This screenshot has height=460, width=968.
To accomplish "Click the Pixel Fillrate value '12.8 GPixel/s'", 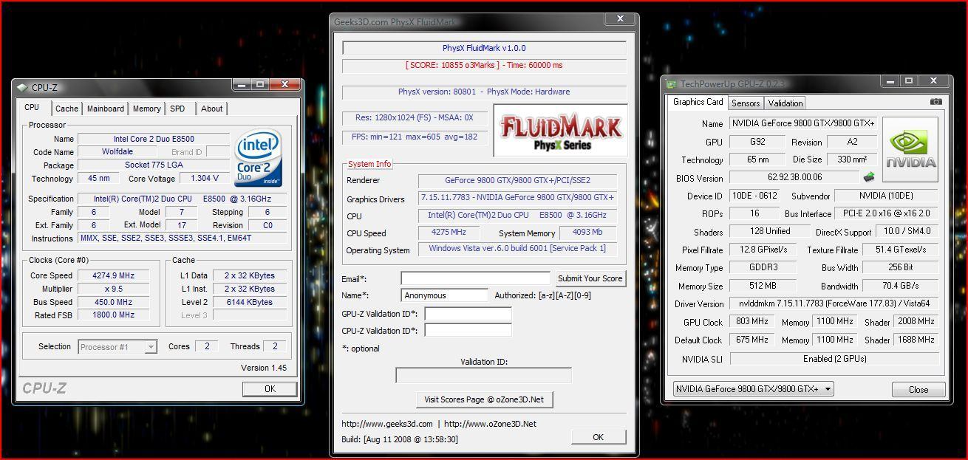I will [764, 250].
